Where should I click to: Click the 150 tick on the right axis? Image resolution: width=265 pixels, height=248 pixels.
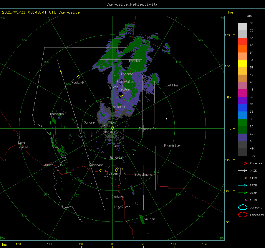[227, 35]
